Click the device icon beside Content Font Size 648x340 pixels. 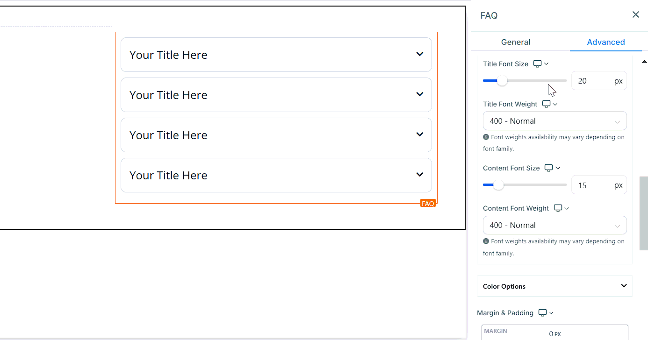[549, 168]
